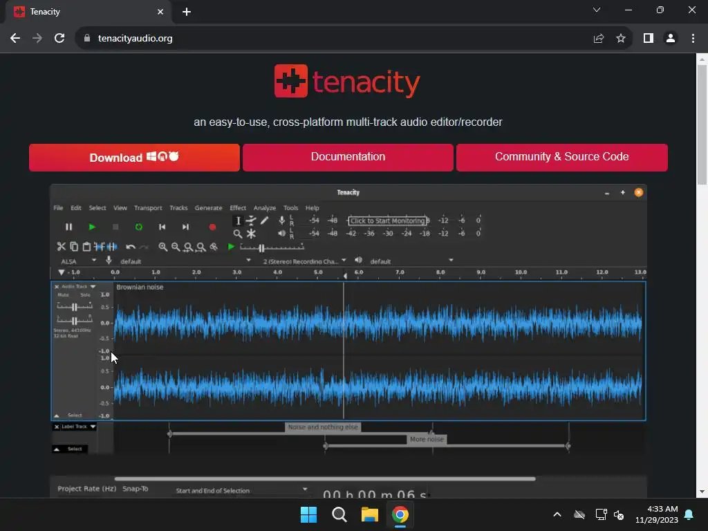Open the Transport menu
This screenshot has height=531, width=708.
pyautogui.click(x=148, y=207)
